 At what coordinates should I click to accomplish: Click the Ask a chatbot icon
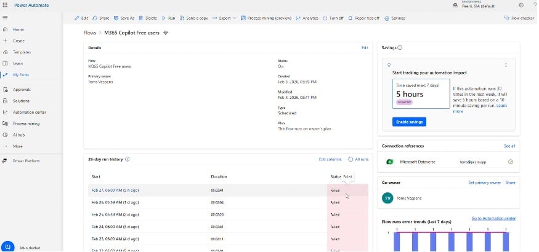(9, 246)
